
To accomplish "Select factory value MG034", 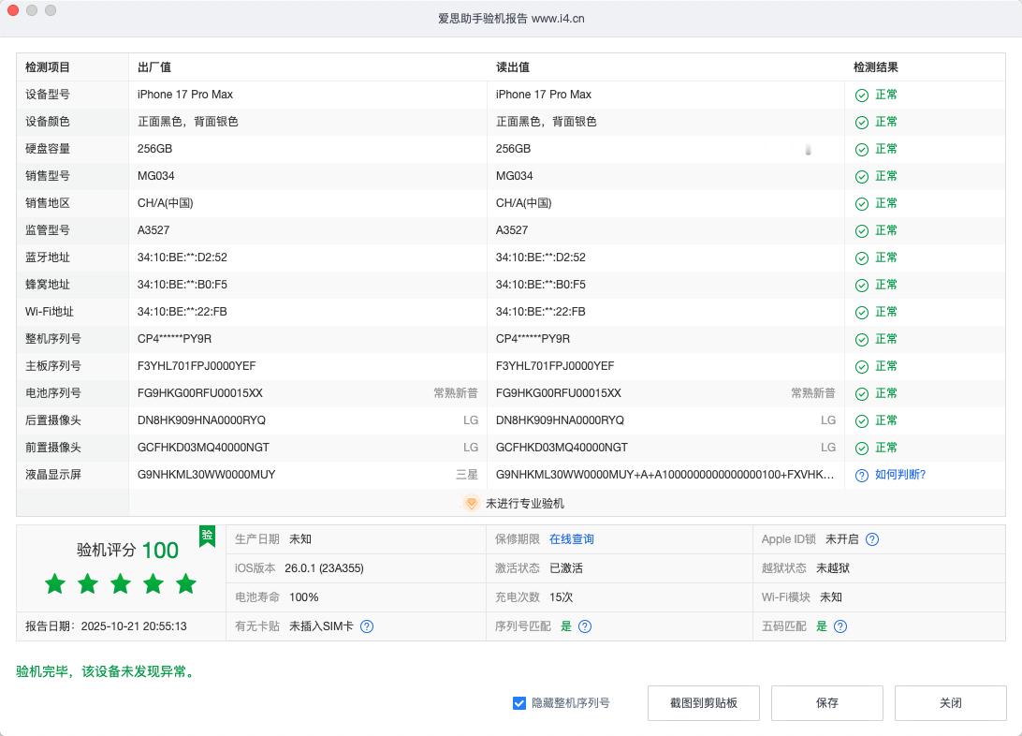I will tap(155, 176).
